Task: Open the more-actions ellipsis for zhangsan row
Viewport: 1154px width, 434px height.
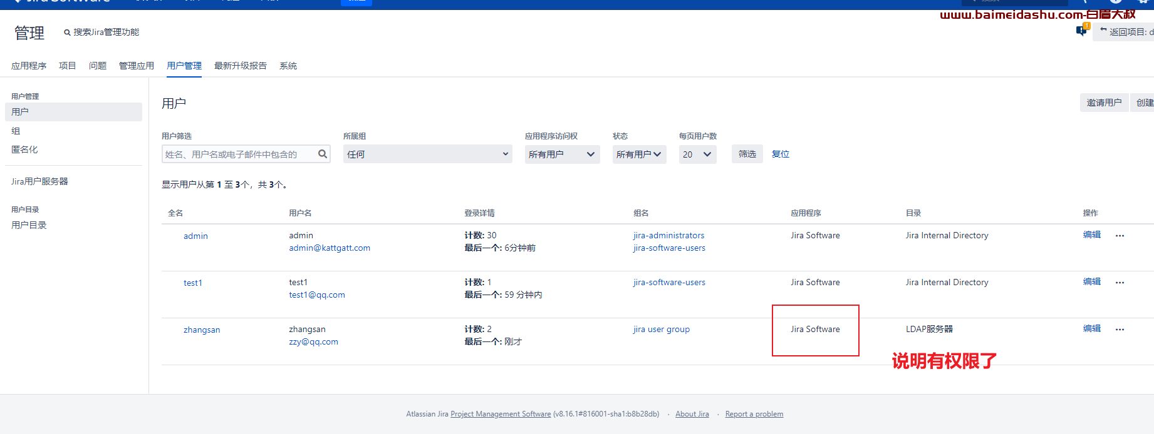Action: (1120, 330)
